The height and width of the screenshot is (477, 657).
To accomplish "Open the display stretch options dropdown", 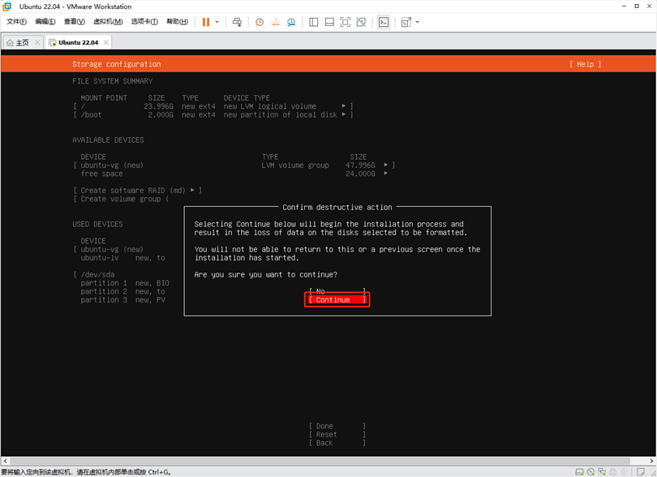I will click(418, 22).
